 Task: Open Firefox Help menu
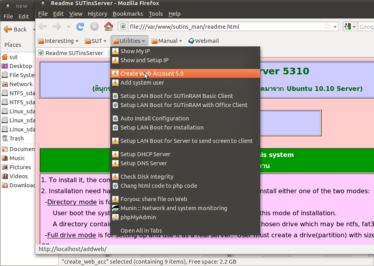click(x=174, y=14)
